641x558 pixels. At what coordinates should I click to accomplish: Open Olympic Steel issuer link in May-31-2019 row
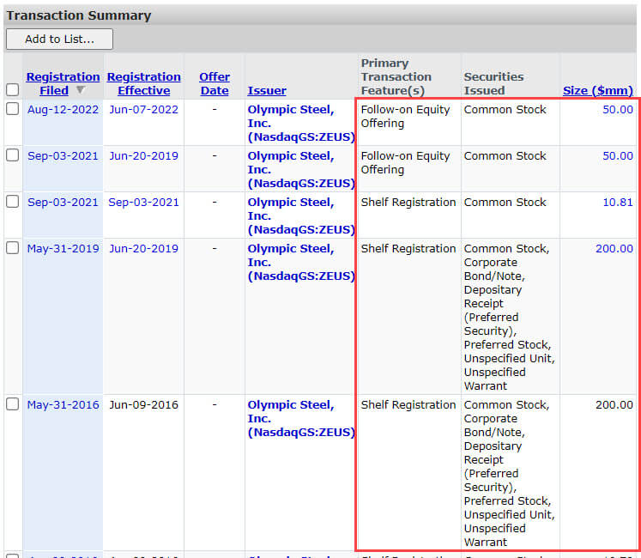[x=301, y=262]
